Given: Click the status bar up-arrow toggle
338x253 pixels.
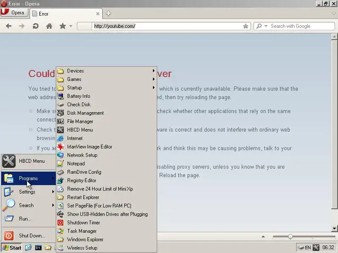Looking at the screenshot, I should click(263, 237).
